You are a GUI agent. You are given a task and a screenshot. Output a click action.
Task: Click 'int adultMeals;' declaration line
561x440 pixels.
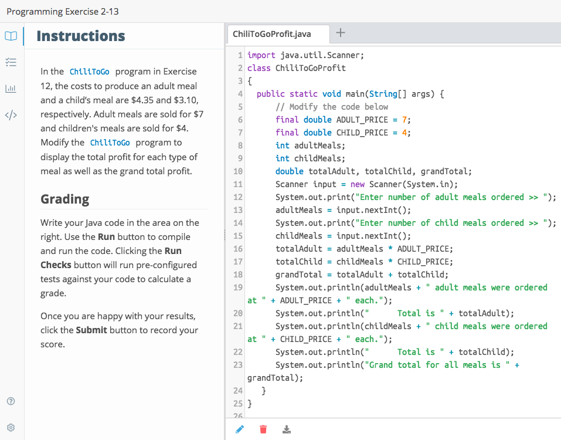(310, 145)
